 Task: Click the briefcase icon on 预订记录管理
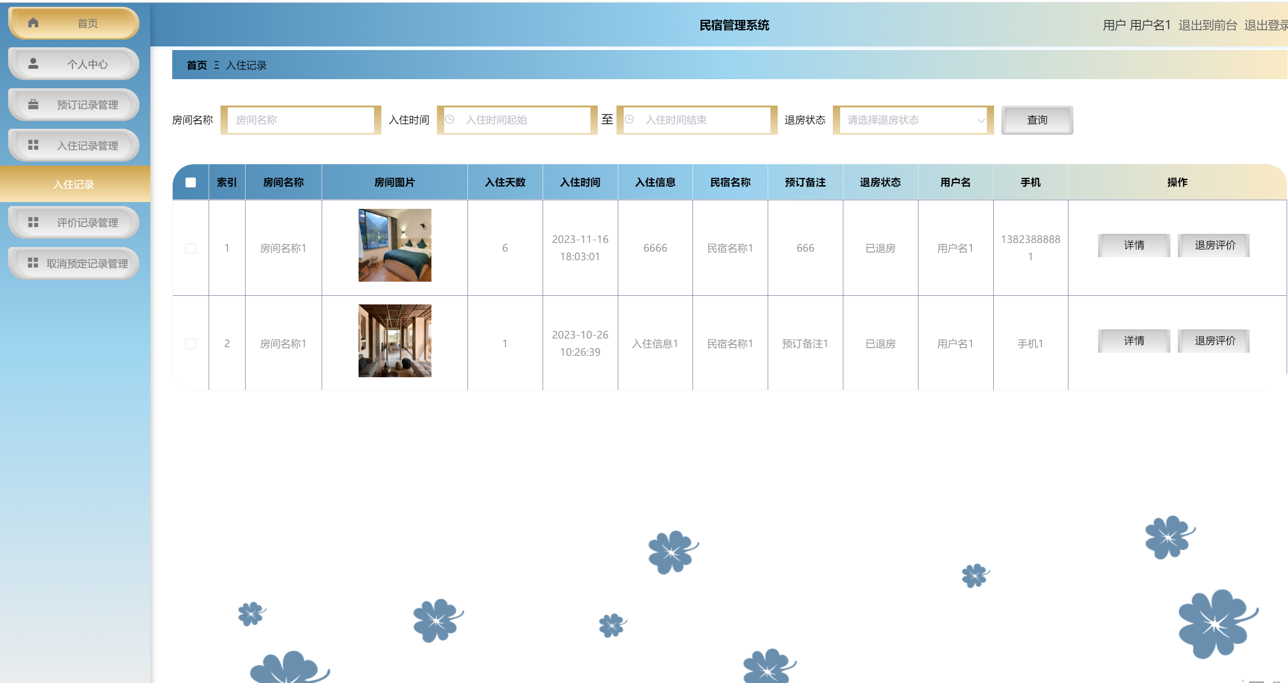click(33, 104)
